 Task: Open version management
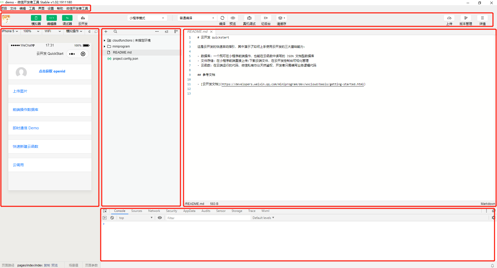(x=466, y=18)
